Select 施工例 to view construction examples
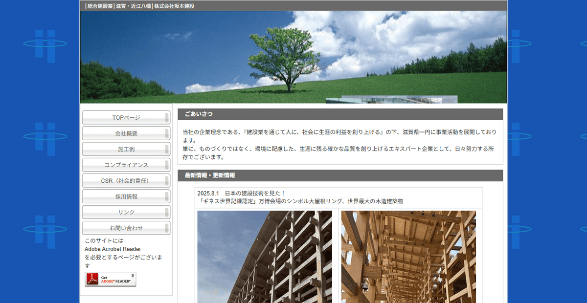587x303 pixels. pos(126,149)
